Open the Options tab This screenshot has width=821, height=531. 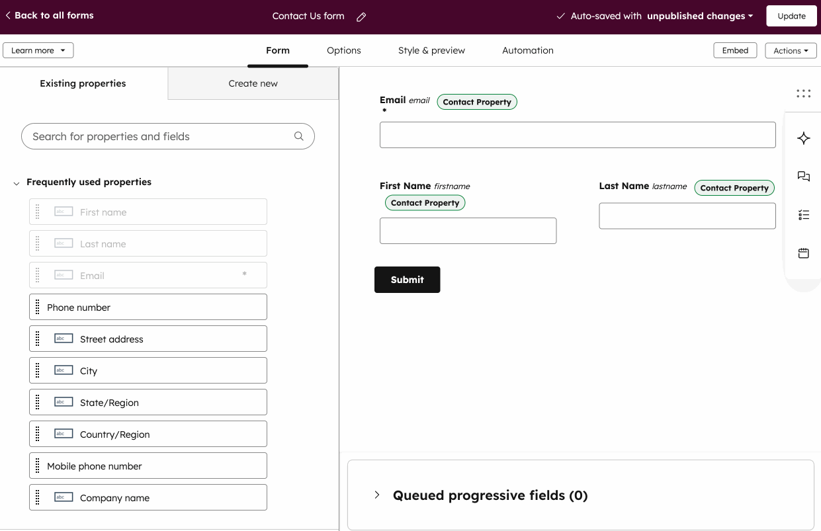343,50
